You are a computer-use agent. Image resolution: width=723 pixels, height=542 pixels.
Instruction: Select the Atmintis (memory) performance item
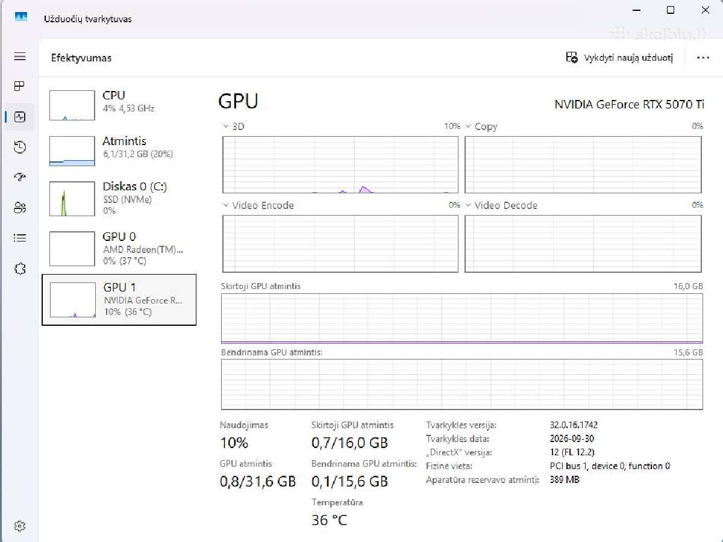(119, 151)
